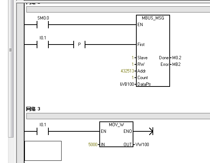The image size is (210, 163).
Task: Click the splitter handle on left edge
Action: 11,50
